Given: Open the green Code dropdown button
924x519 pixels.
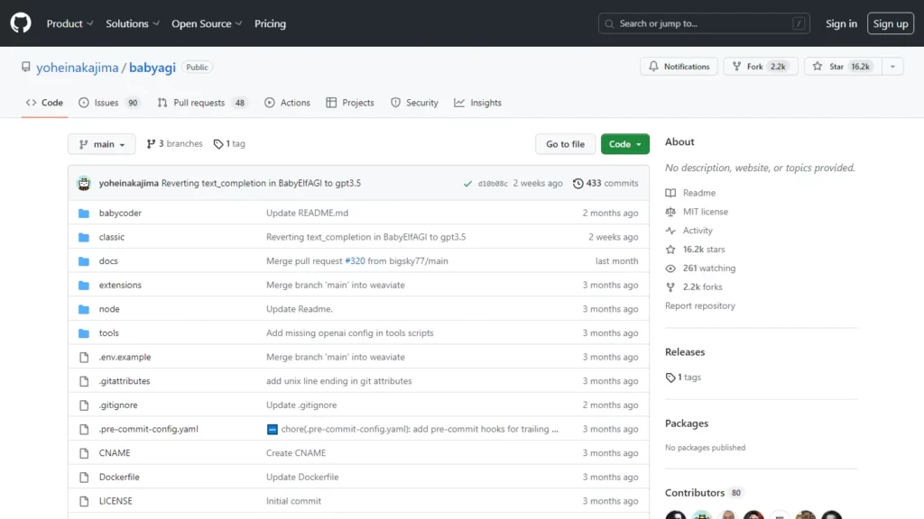Looking at the screenshot, I should tap(624, 144).
